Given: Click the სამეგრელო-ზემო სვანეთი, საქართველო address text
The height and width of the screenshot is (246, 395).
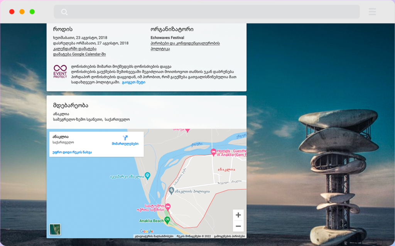Looking at the screenshot, I should click(91, 120).
